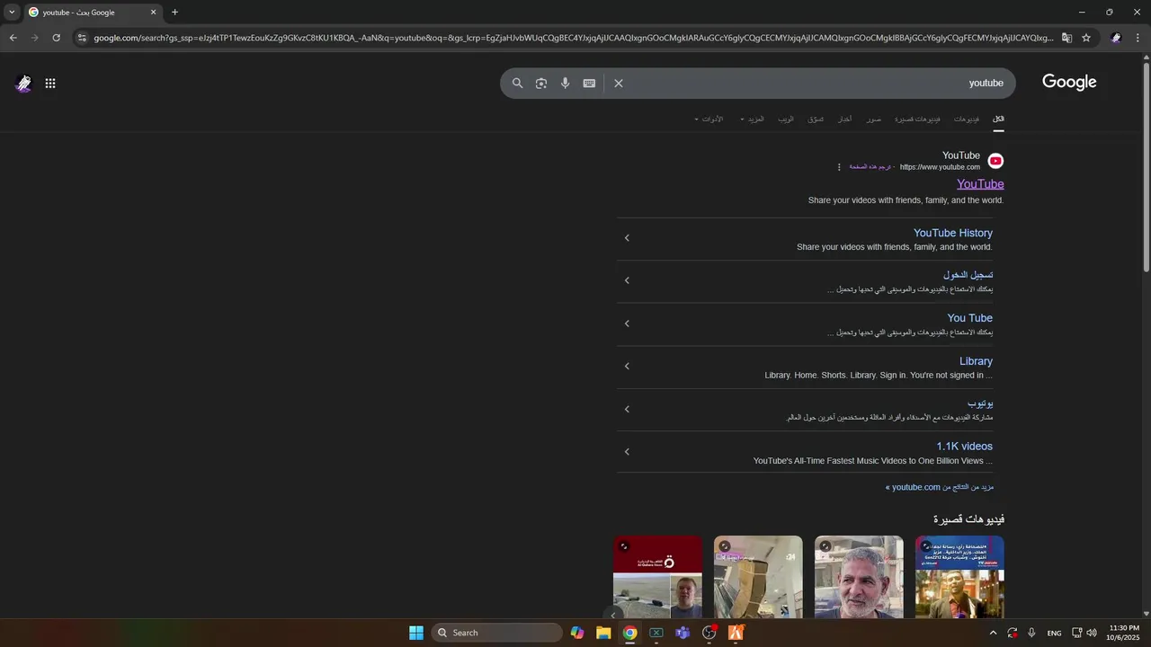Open the short video thumbnail with the older man

[859, 577]
